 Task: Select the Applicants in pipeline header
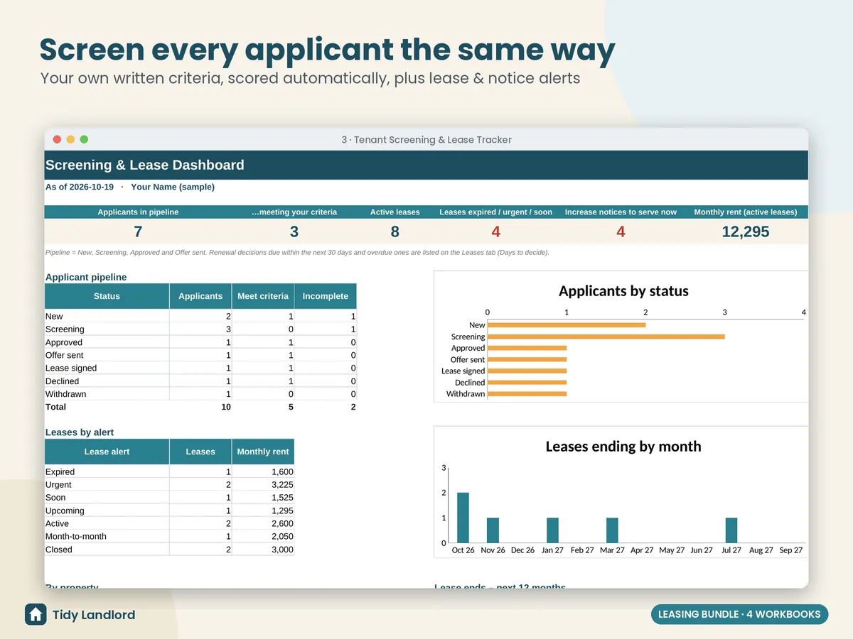tap(138, 212)
